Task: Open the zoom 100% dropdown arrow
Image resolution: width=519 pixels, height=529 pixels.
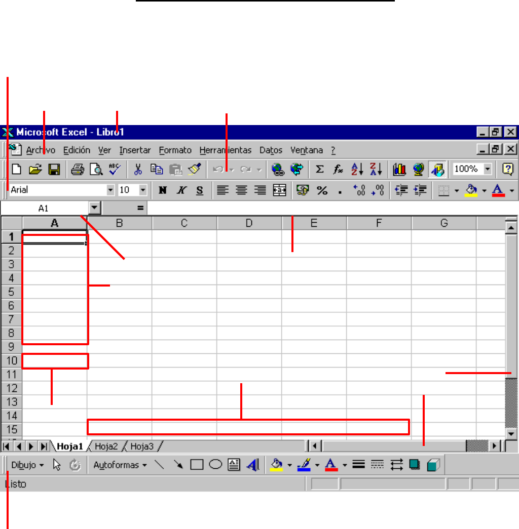Action: tap(488, 169)
